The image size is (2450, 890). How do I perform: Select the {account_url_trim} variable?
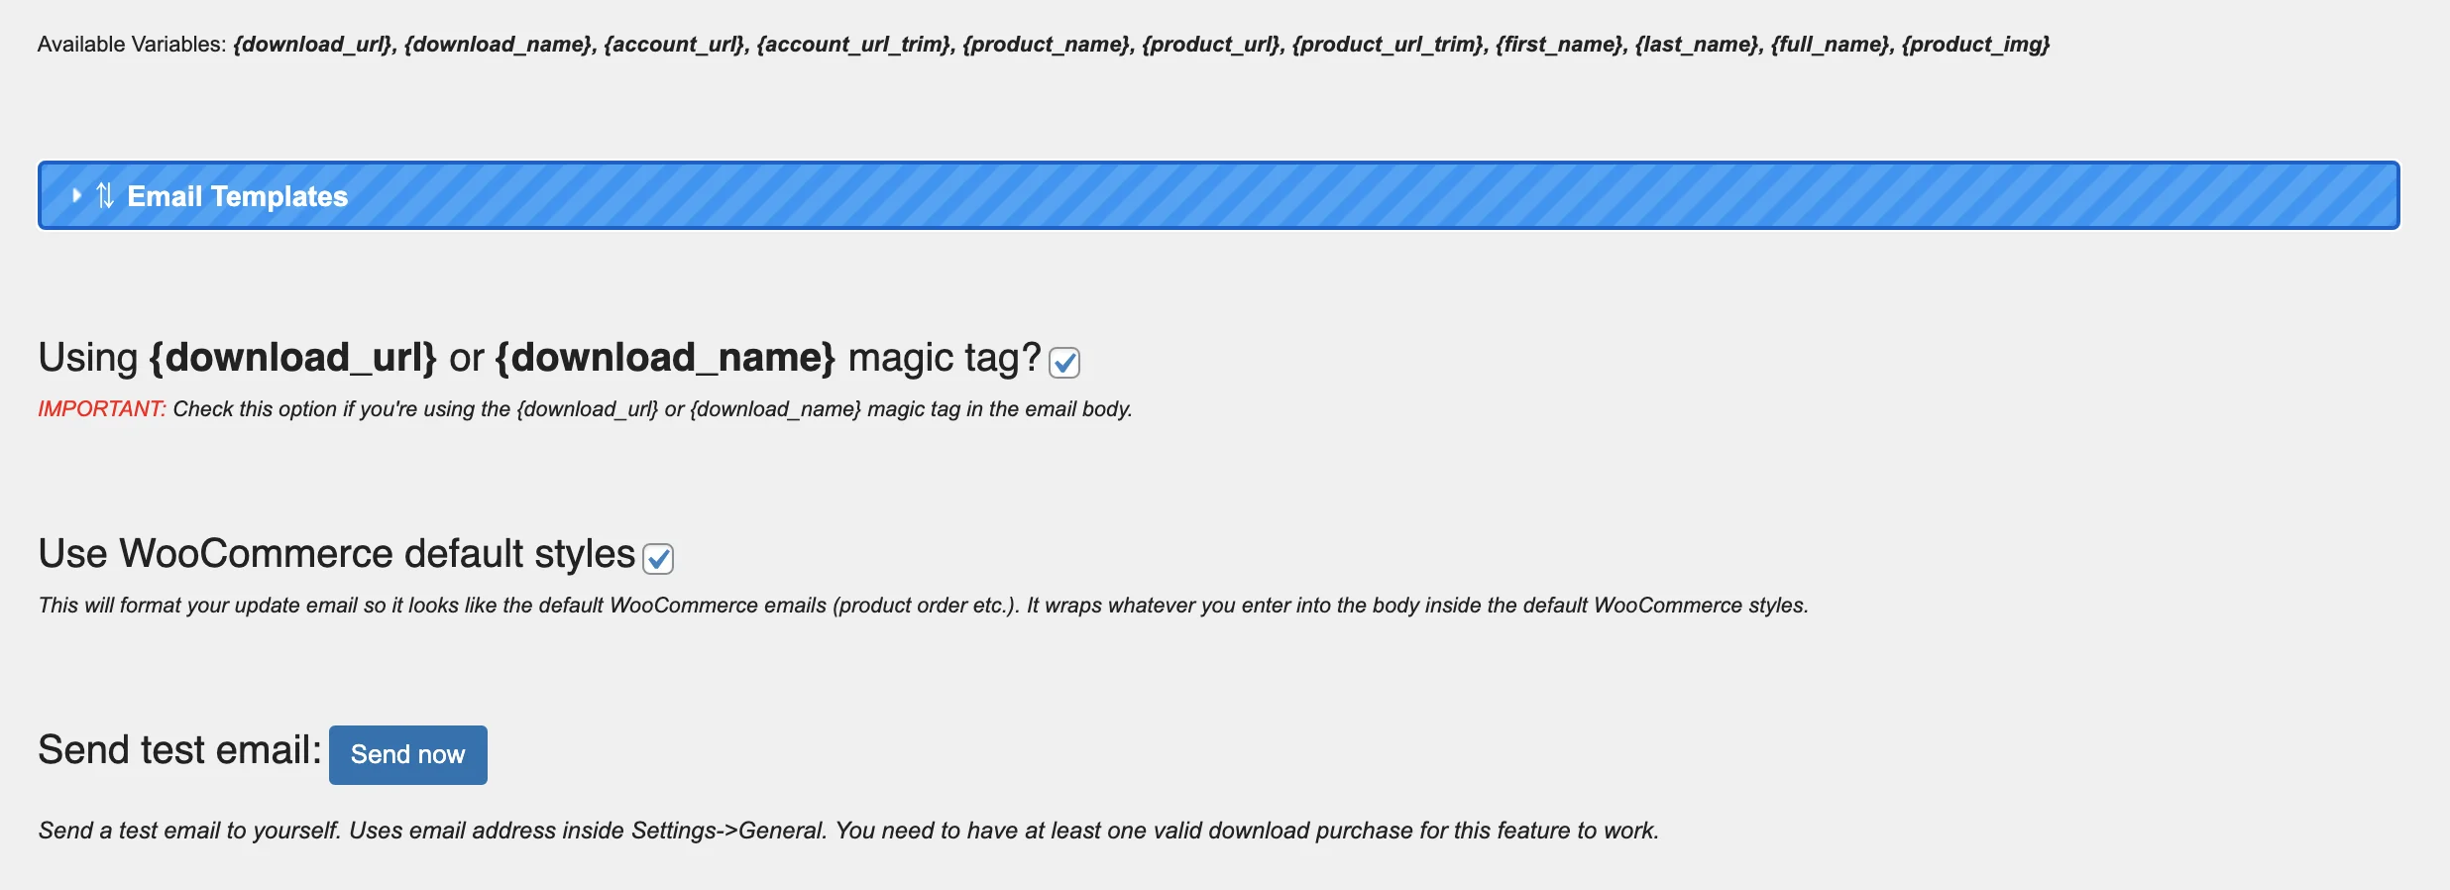(853, 45)
